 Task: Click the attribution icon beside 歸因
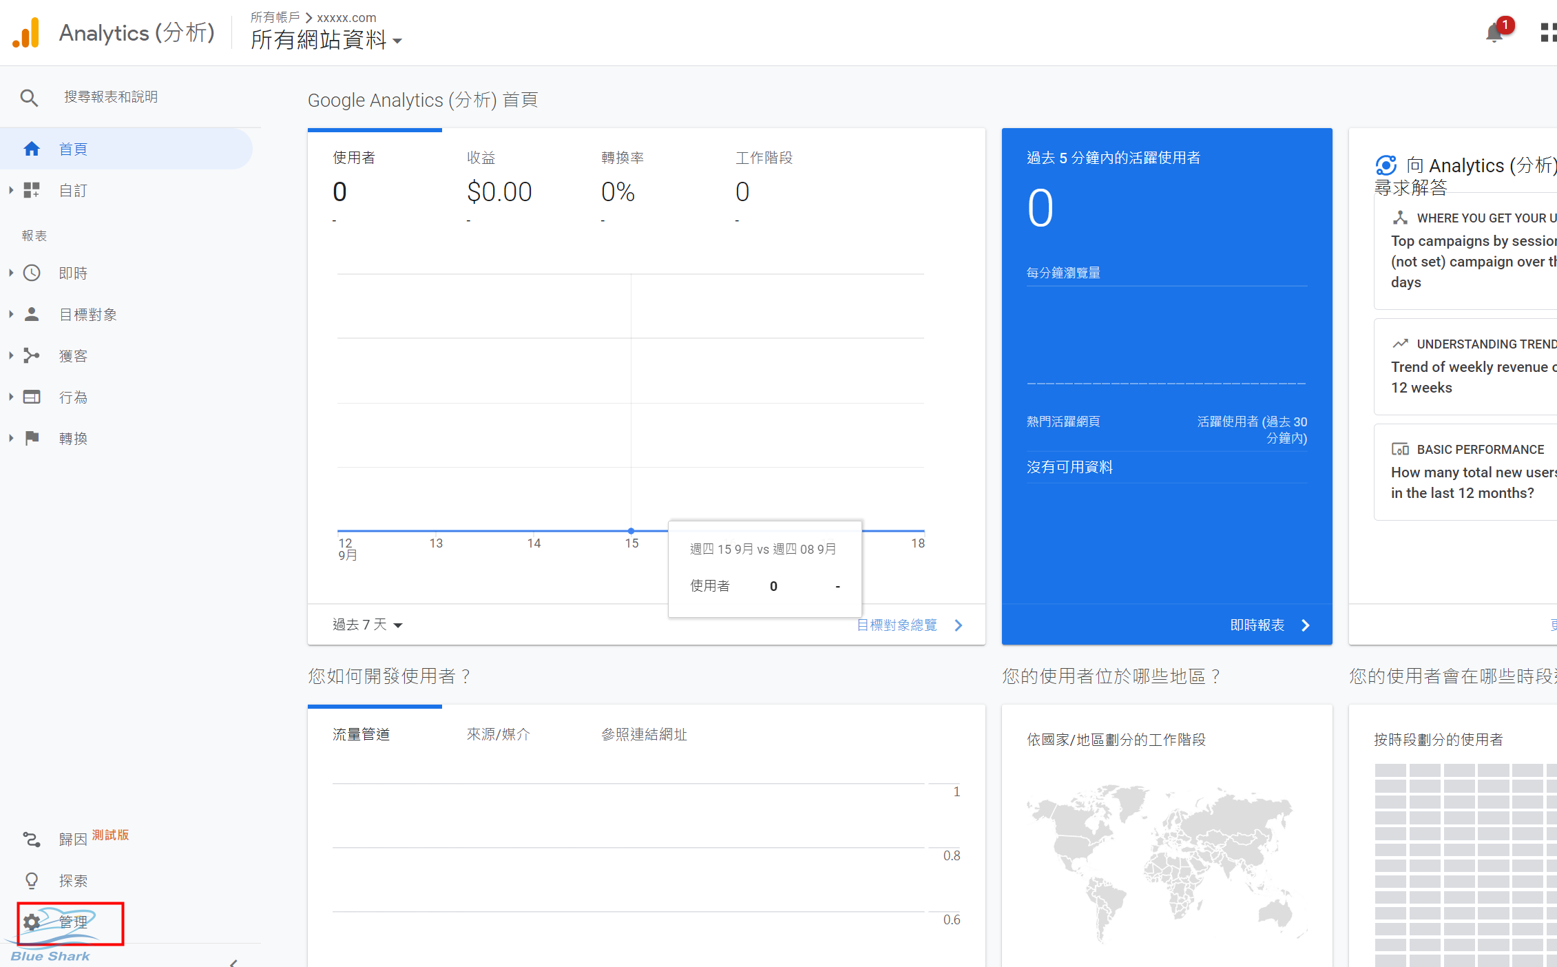click(x=32, y=839)
